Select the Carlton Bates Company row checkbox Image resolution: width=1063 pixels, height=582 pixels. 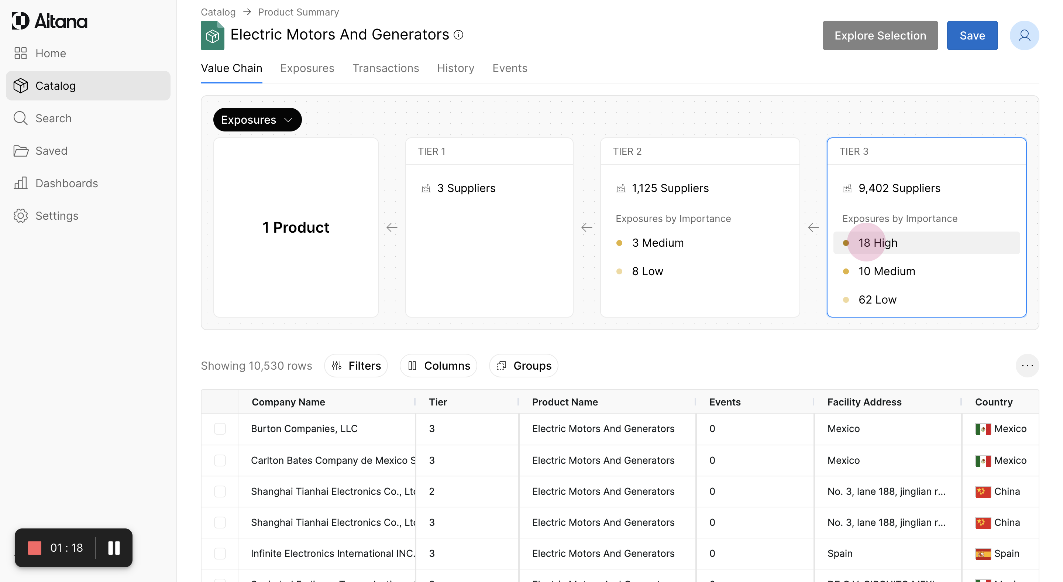220,460
